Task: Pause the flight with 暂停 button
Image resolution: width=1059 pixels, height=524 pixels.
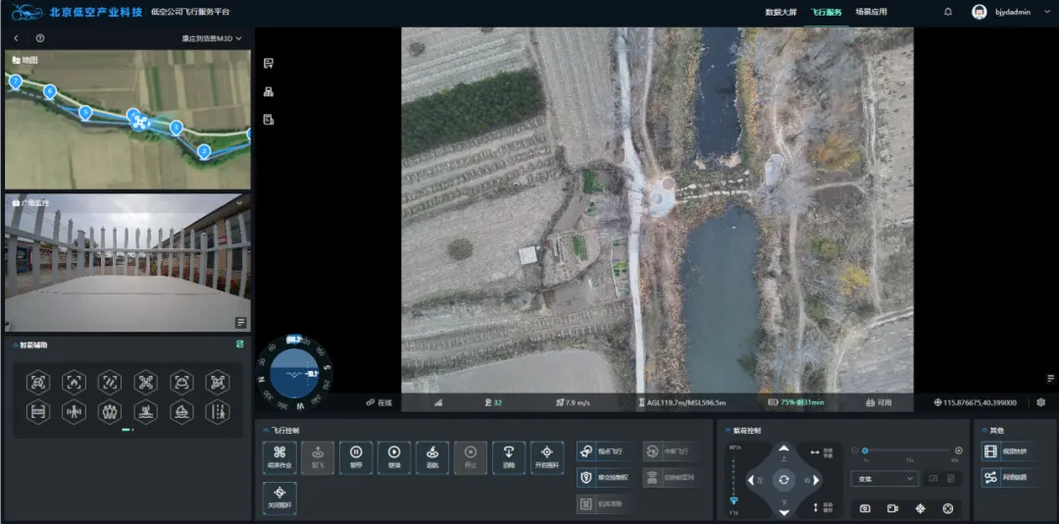Action: [356, 457]
